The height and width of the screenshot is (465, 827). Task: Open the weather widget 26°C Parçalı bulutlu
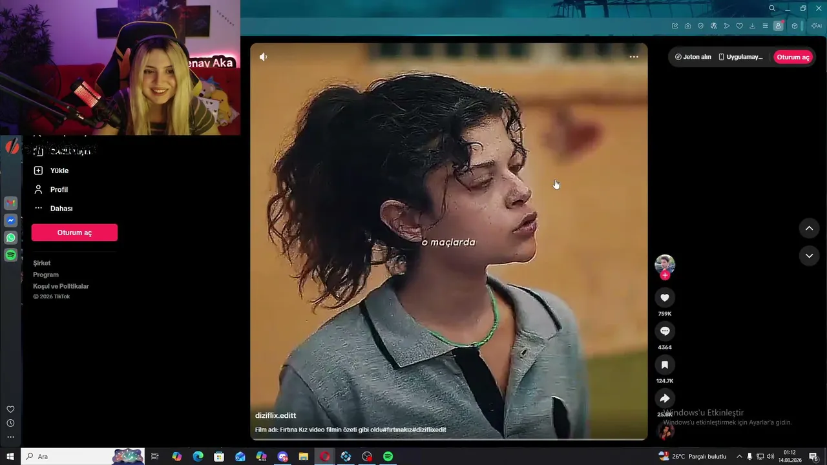(693, 457)
